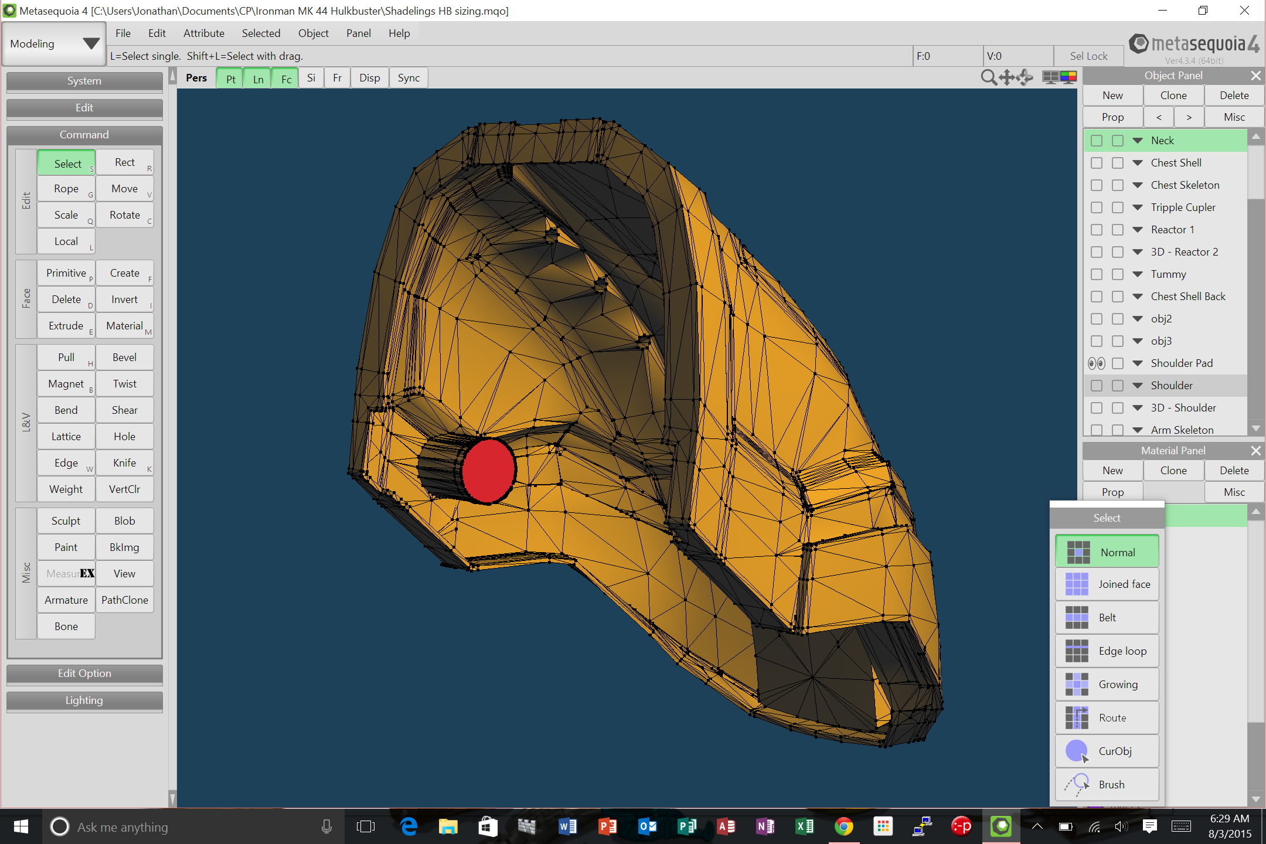
Task: Click the pan view arrows icon
Action: [1007, 77]
